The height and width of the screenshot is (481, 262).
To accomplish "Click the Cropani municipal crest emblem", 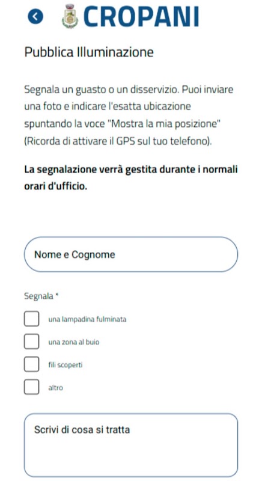I will 70,16.
